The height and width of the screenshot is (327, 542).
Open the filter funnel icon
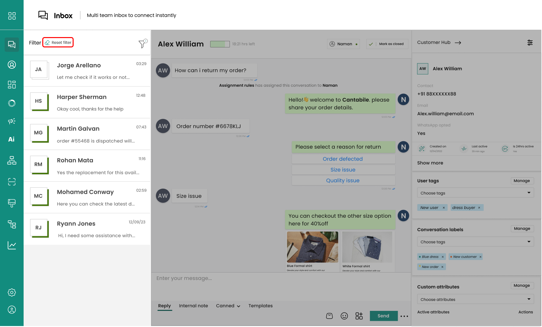(142, 44)
